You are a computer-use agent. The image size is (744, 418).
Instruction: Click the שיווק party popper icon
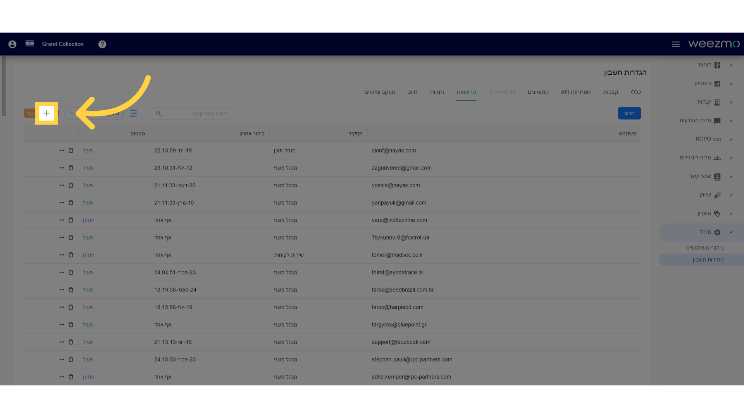pos(717,195)
